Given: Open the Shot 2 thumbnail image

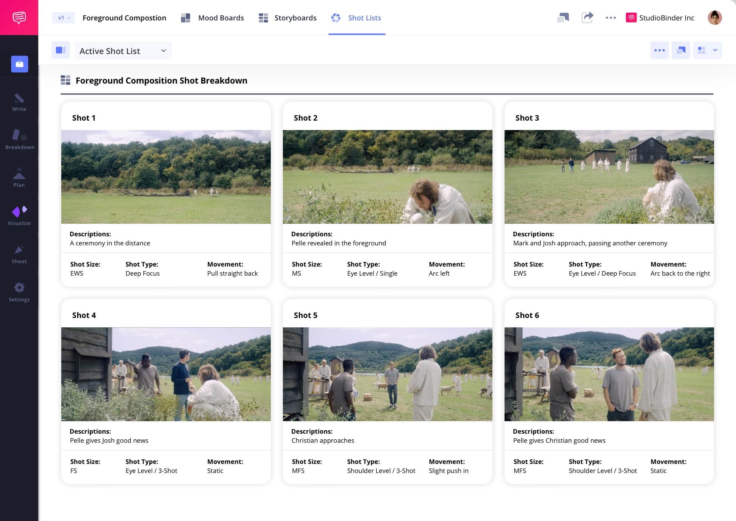Looking at the screenshot, I should pos(387,177).
